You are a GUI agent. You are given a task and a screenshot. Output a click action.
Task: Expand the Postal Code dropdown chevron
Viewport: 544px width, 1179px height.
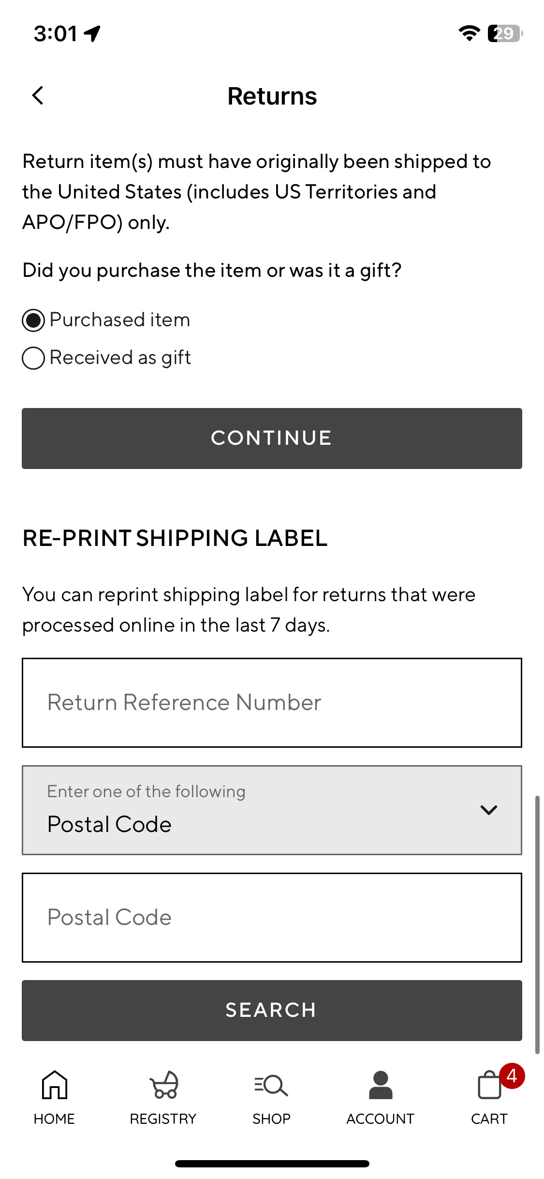coord(489,810)
